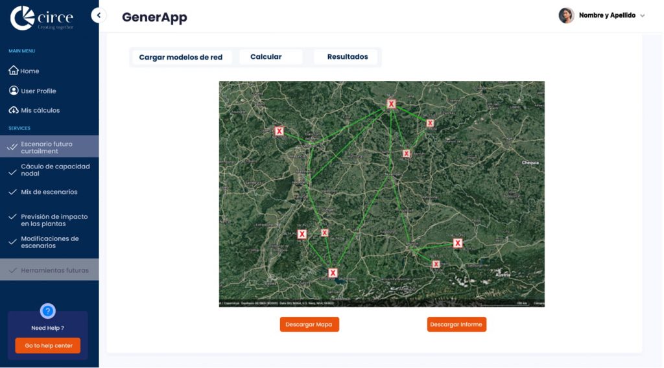Open User Profile icon in sidebar

pyautogui.click(x=13, y=91)
